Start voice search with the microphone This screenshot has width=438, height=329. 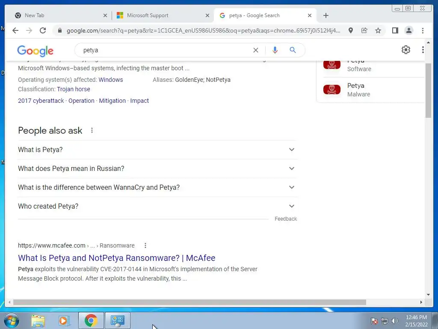(275, 50)
